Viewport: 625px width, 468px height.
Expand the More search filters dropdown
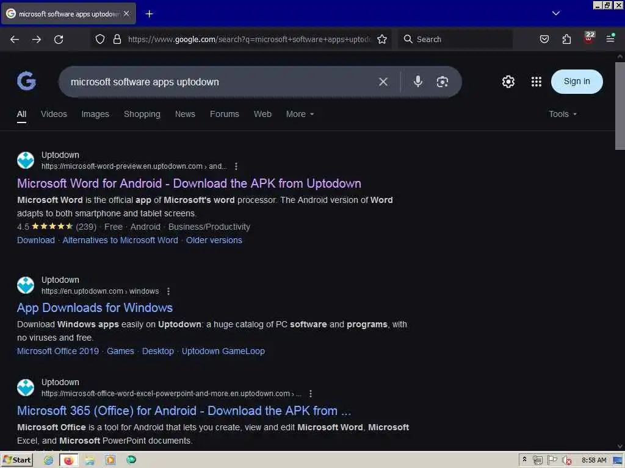[300, 114]
